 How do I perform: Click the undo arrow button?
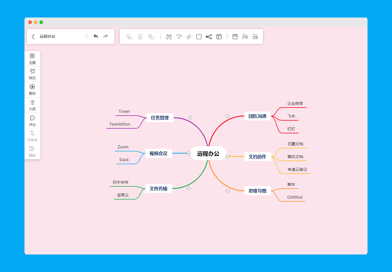(96, 36)
